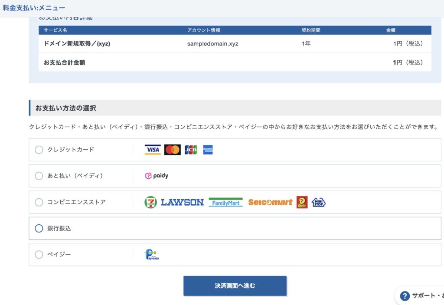Click the Seicomart logo

pyautogui.click(x=270, y=202)
